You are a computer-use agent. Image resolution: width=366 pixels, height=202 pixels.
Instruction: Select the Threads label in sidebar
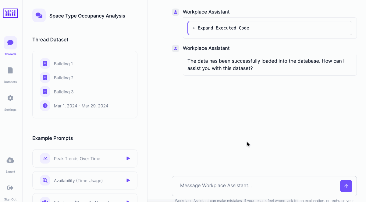click(10, 54)
